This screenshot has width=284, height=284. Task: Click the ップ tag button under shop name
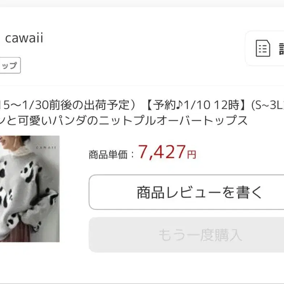click(x=10, y=65)
